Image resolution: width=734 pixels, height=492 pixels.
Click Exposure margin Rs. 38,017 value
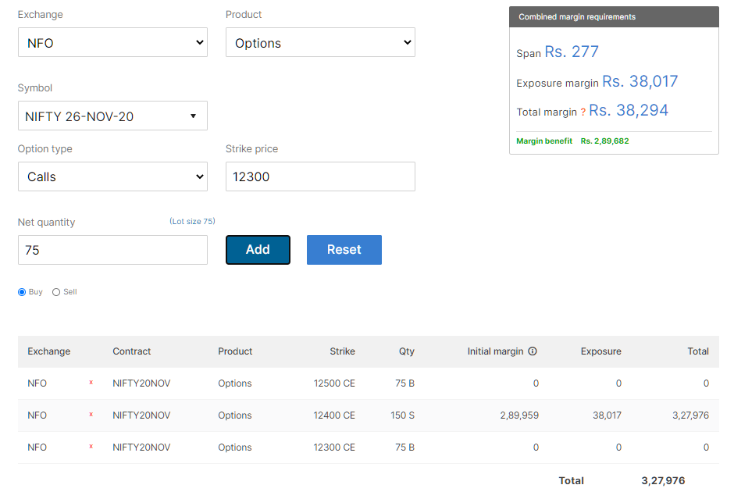640,81
